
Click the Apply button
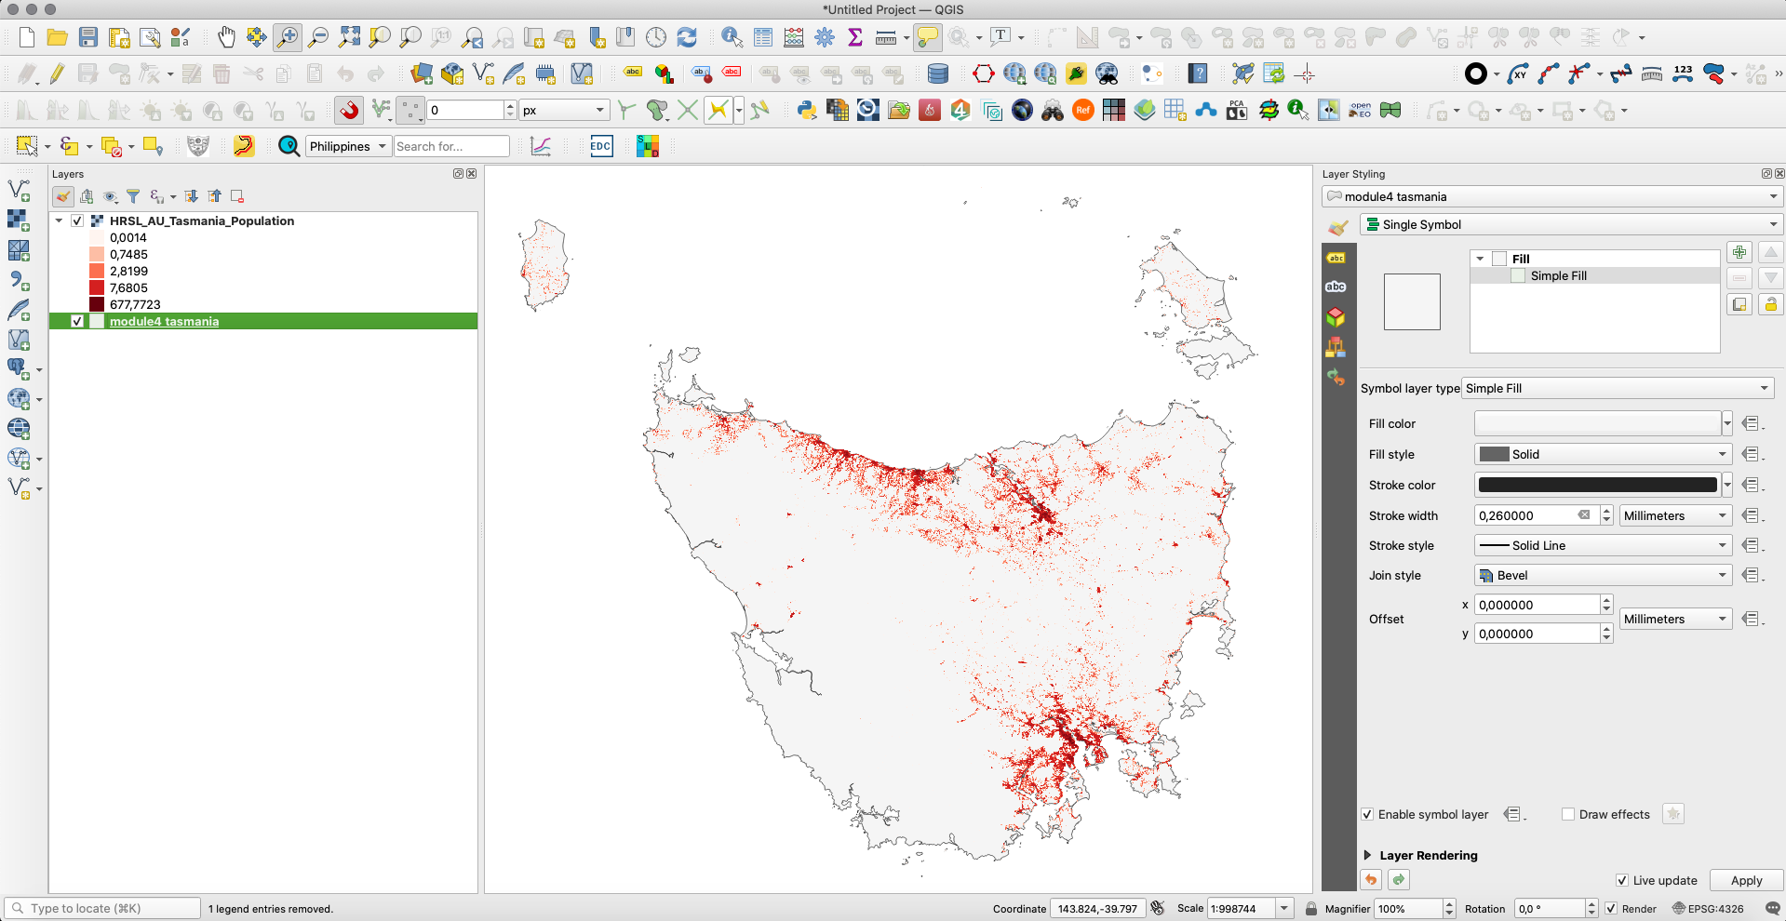pos(1746,880)
